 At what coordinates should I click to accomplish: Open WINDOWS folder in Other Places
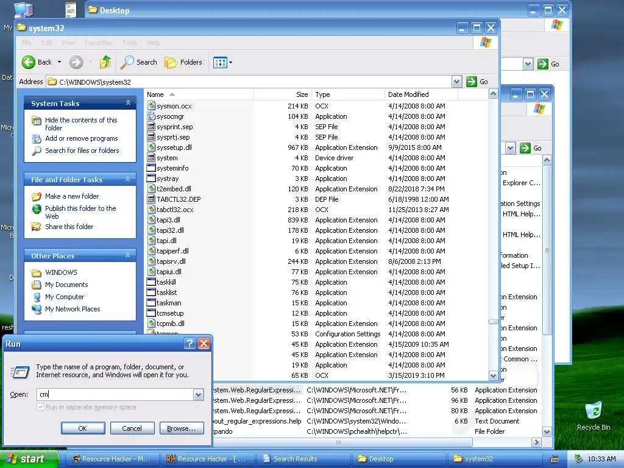click(x=61, y=272)
